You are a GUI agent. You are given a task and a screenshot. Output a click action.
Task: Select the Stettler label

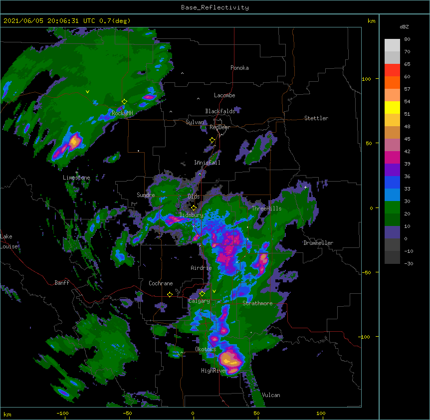316,118
